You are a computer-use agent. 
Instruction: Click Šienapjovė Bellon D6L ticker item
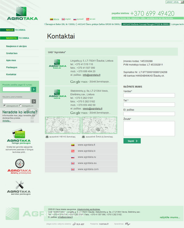click(x=60, y=24)
